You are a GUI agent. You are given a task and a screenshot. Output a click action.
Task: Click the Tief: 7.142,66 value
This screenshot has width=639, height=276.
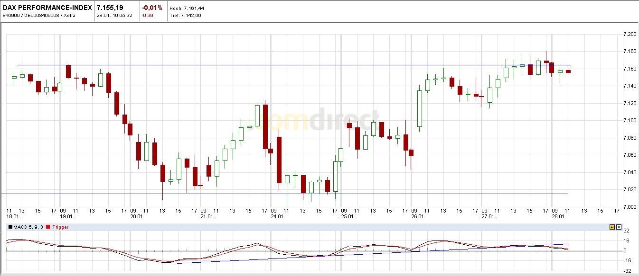pyautogui.click(x=186, y=15)
